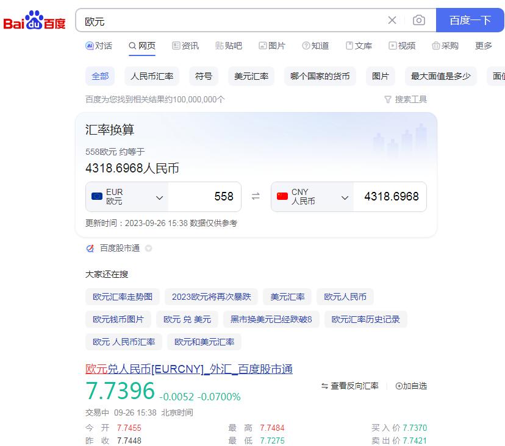Switch to the 图片 tab

click(272, 46)
